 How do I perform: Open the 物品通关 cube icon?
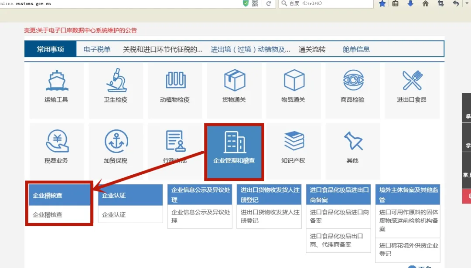point(294,80)
